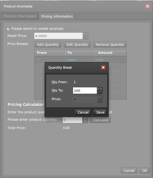Image resolution: width=153 pixels, height=178 pixels.
Task: Click the Retail Price input field
Action: [x=59, y=36]
